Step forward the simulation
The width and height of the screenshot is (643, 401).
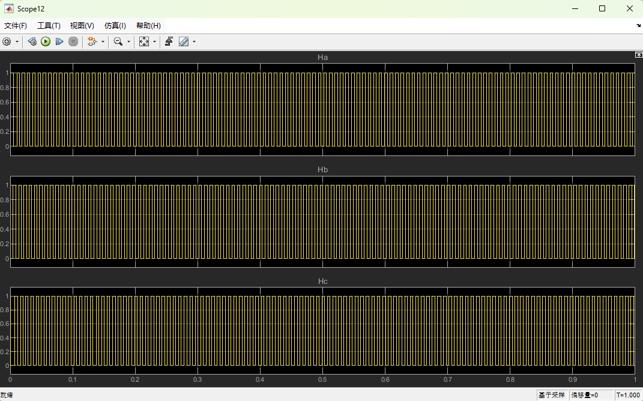(59, 41)
